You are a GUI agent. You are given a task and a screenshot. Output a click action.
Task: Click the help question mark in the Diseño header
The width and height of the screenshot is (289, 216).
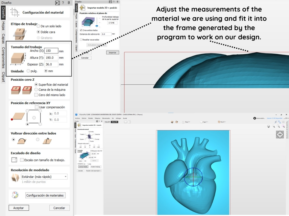(x=63, y=3)
